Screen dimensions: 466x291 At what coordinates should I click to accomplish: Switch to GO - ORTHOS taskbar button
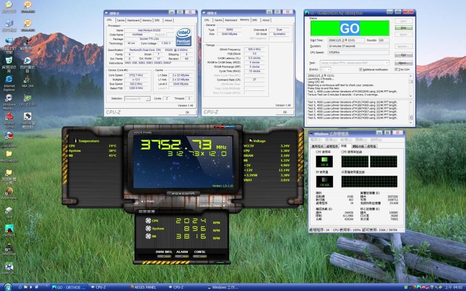(69, 287)
